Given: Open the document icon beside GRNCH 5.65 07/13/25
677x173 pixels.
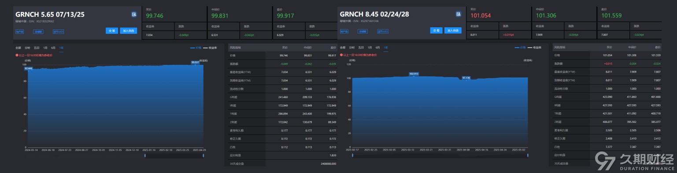Looking at the screenshot, I should coord(134,15).
